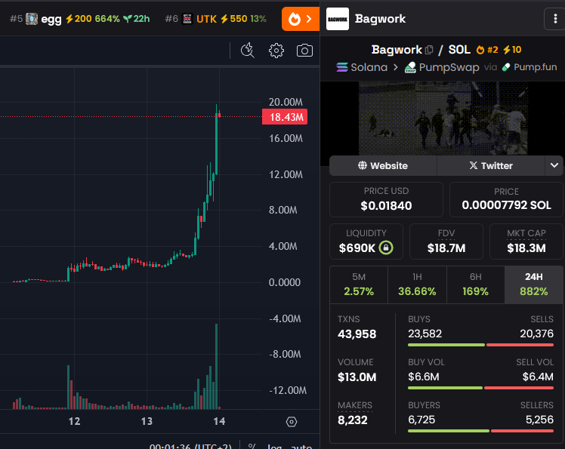The image size is (565, 449).
Task: Click the token banner image
Action: 443,118
